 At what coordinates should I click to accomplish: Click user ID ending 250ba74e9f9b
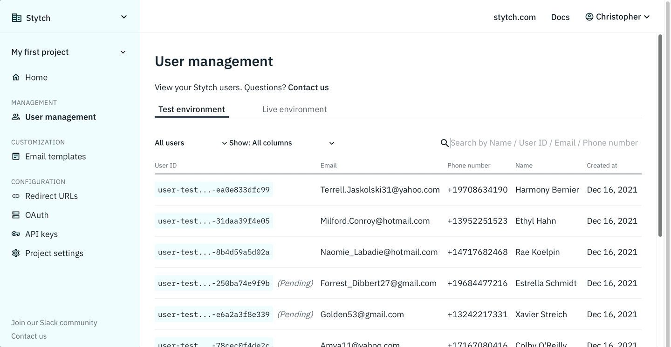click(x=214, y=283)
